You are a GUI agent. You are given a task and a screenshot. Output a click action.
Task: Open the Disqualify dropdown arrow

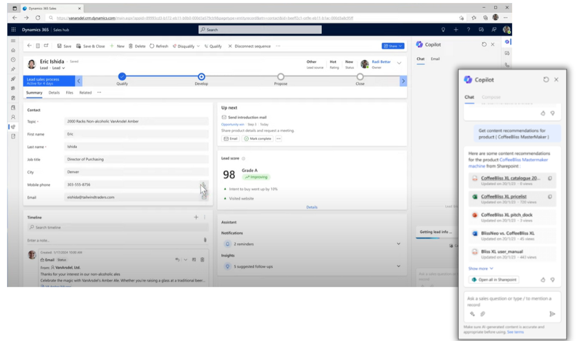(x=200, y=46)
